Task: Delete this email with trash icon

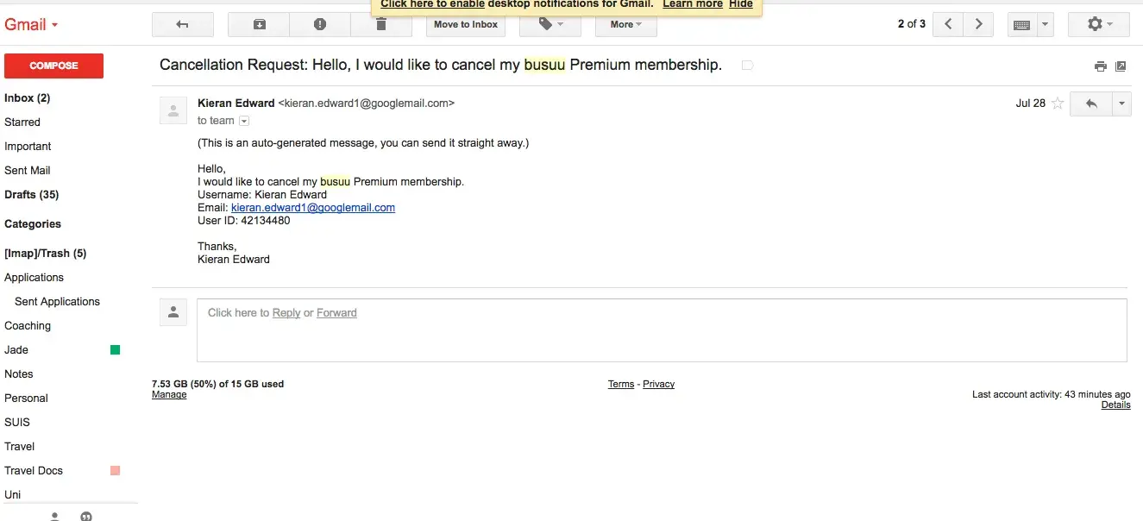Action: (x=381, y=25)
